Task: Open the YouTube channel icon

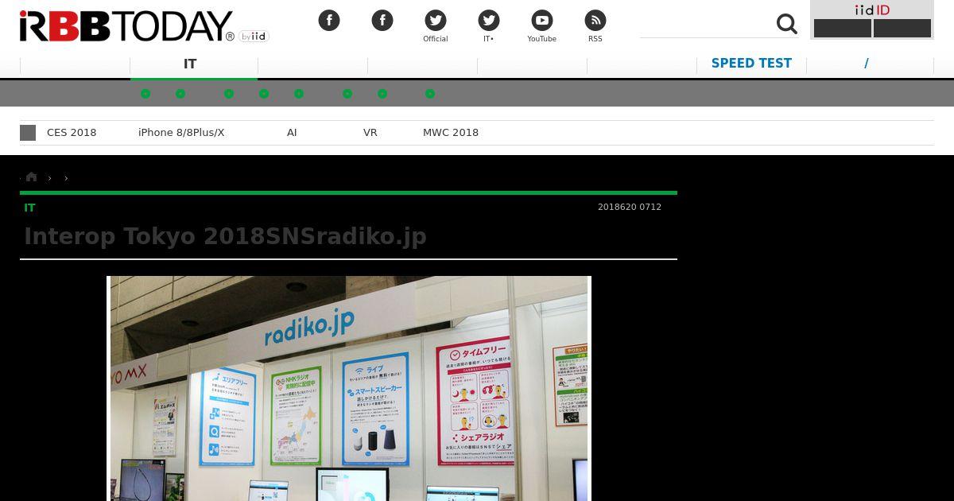Action: 541,20
